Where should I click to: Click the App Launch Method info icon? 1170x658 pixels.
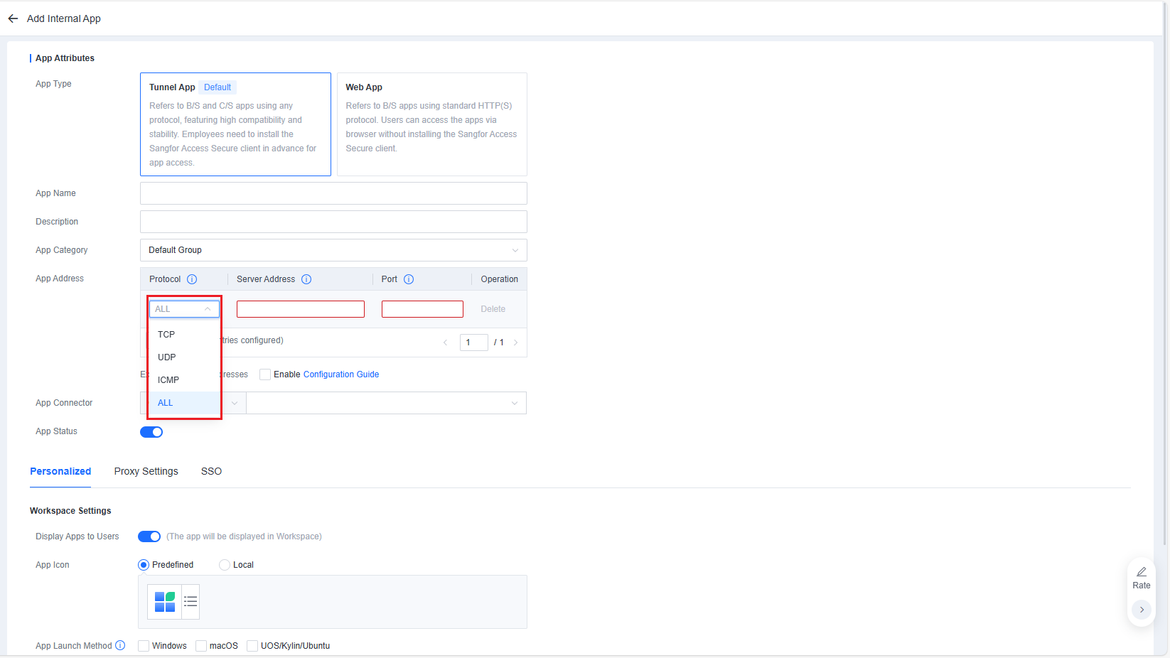[x=120, y=645]
